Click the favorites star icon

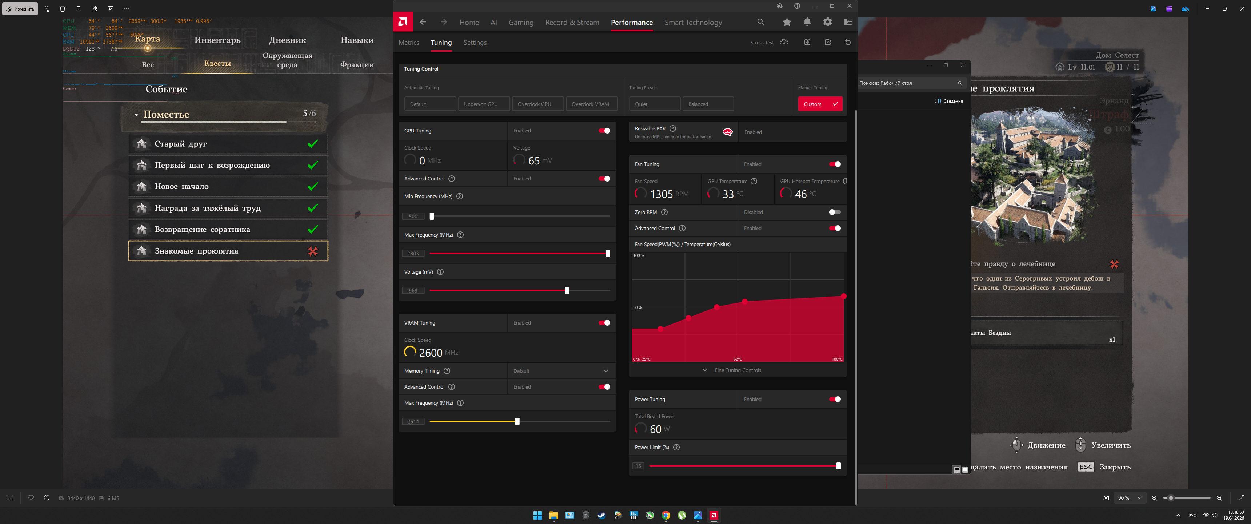pos(787,22)
